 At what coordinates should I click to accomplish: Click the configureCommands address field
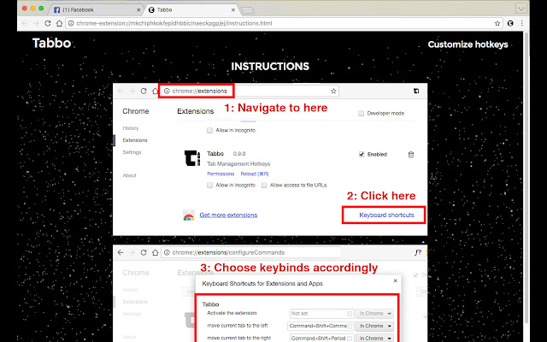251,253
